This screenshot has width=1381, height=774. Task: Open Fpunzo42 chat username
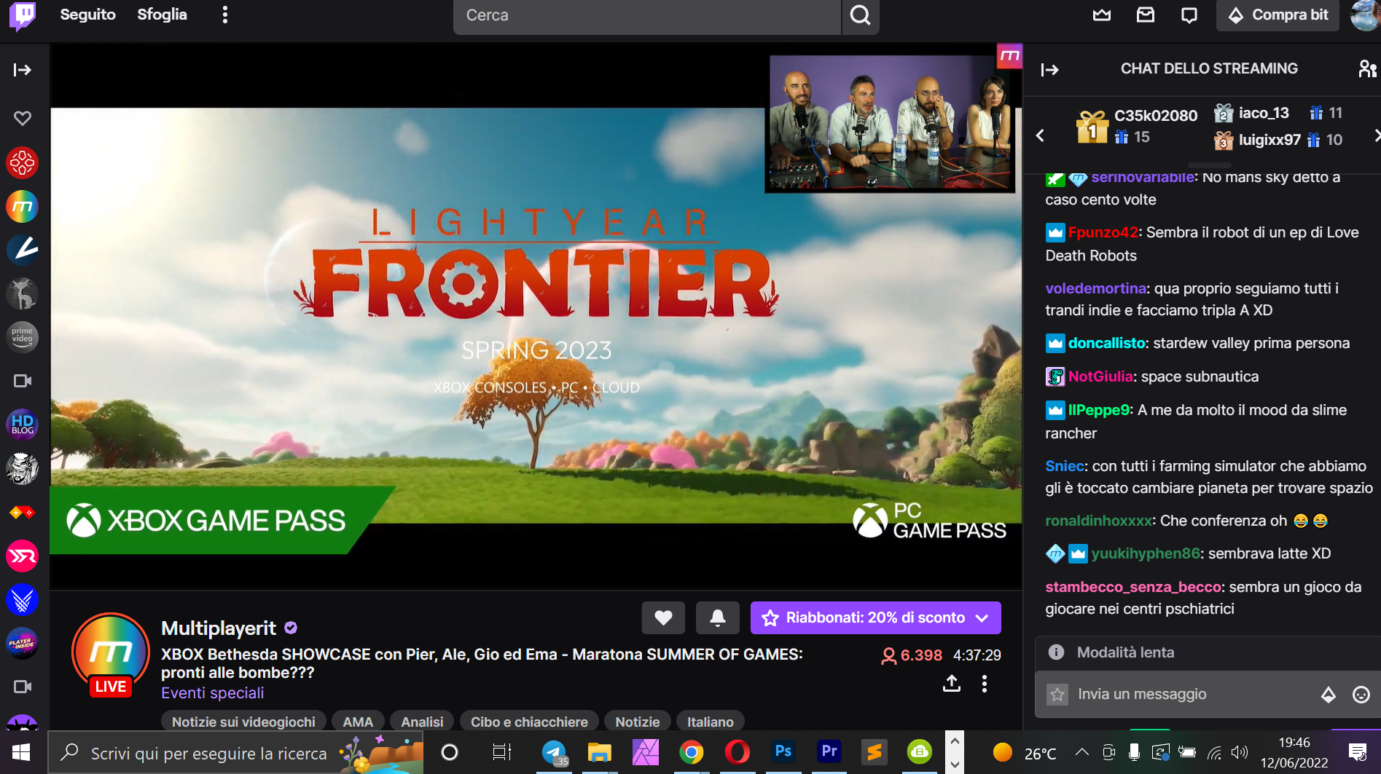click(1103, 232)
